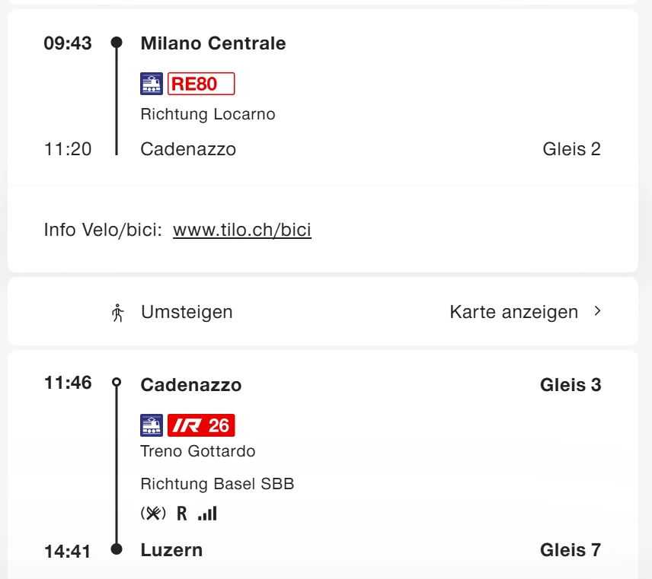Viewport: 652px width, 579px height.
Task: Click the Cadenazzo departure station at 11:46
Action: point(190,385)
